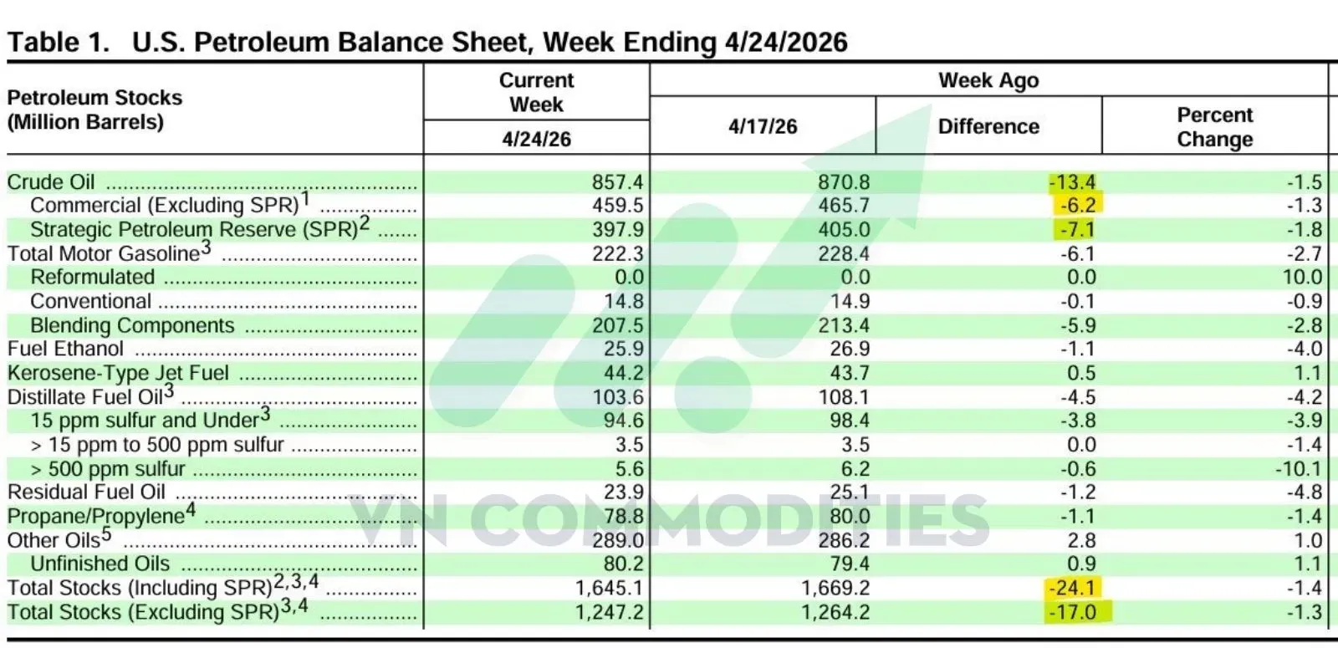The height and width of the screenshot is (648, 1338).
Task: Click the 4/24/26 date header
Action: 536,139
